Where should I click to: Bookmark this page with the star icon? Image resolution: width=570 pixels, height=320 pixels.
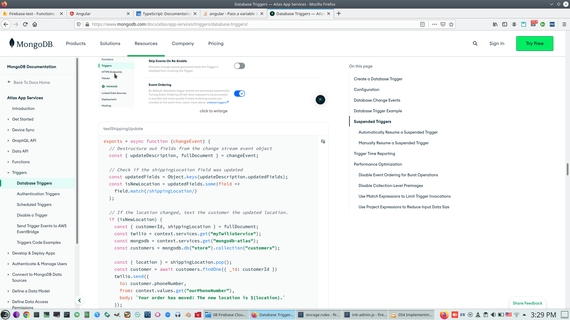[451, 24]
